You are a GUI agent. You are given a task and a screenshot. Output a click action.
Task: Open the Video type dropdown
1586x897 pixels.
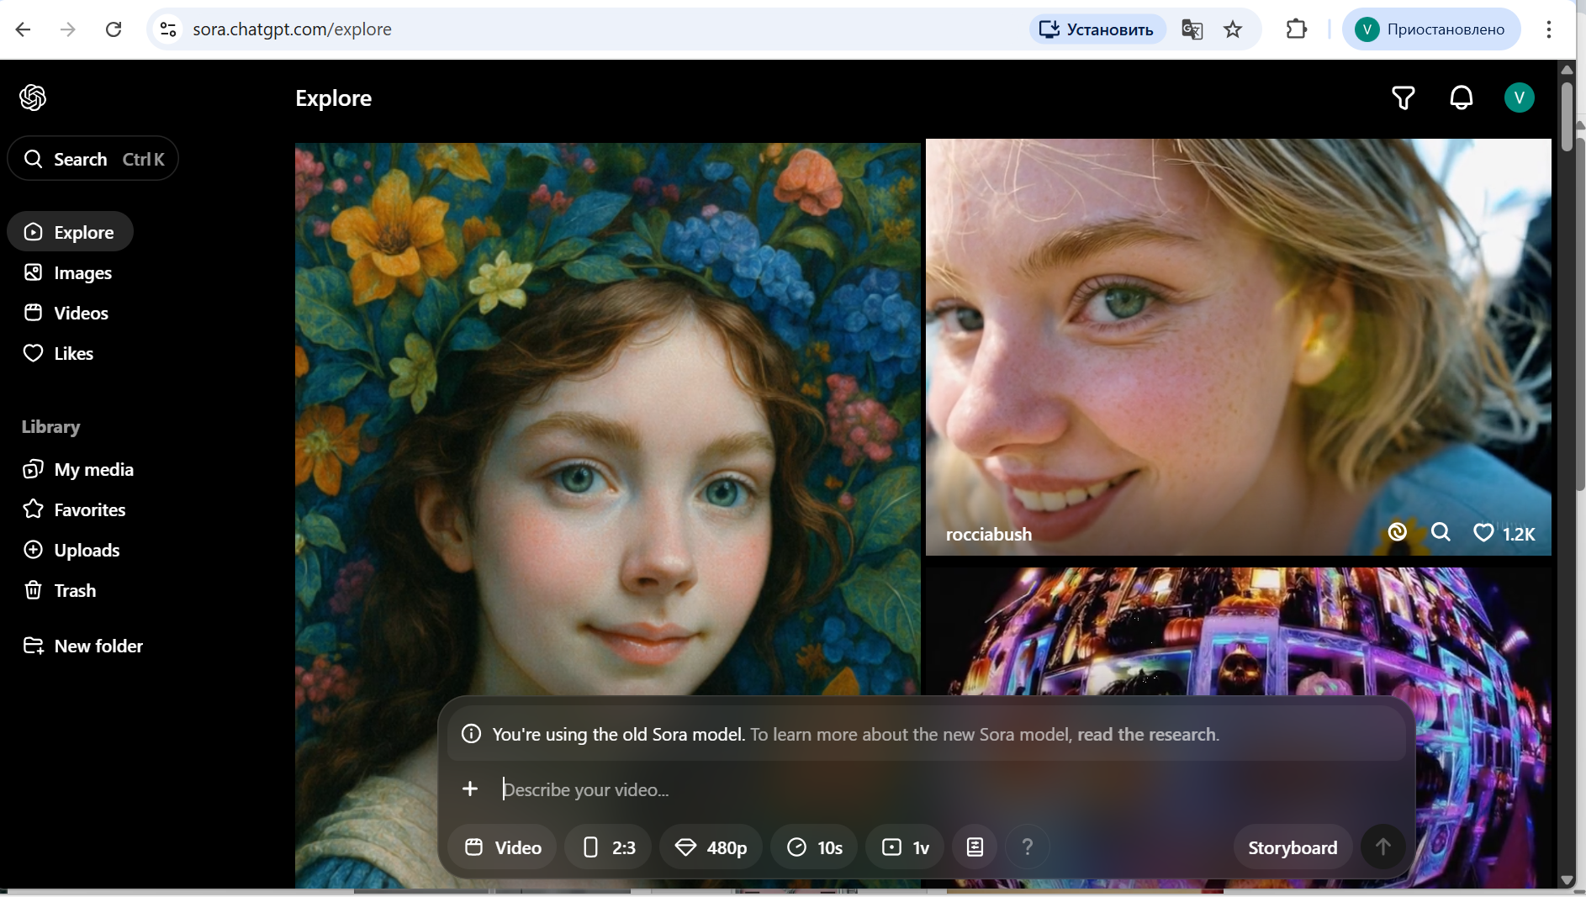click(503, 847)
